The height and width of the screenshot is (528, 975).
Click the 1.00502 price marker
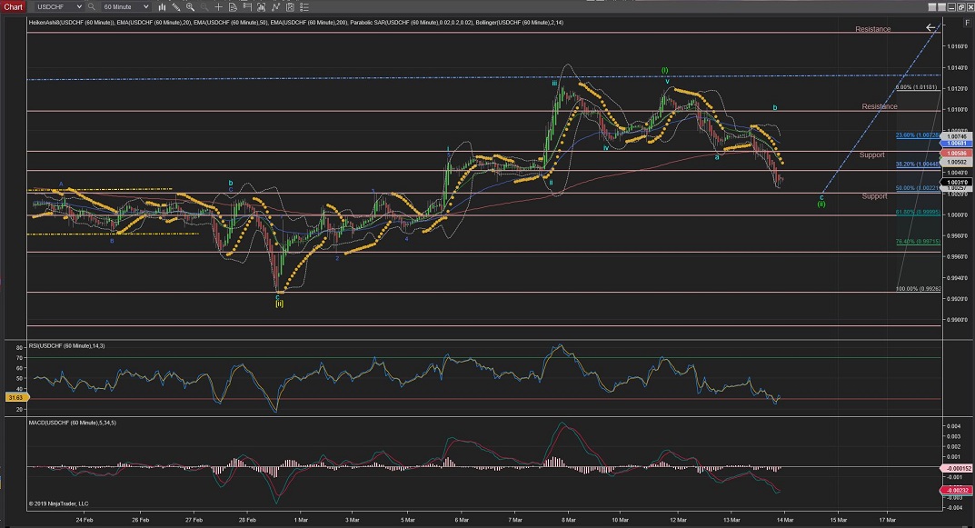pos(956,162)
